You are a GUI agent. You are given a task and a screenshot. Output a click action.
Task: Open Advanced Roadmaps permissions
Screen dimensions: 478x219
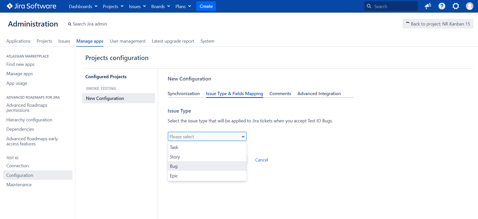pyautogui.click(x=27, y=108)
